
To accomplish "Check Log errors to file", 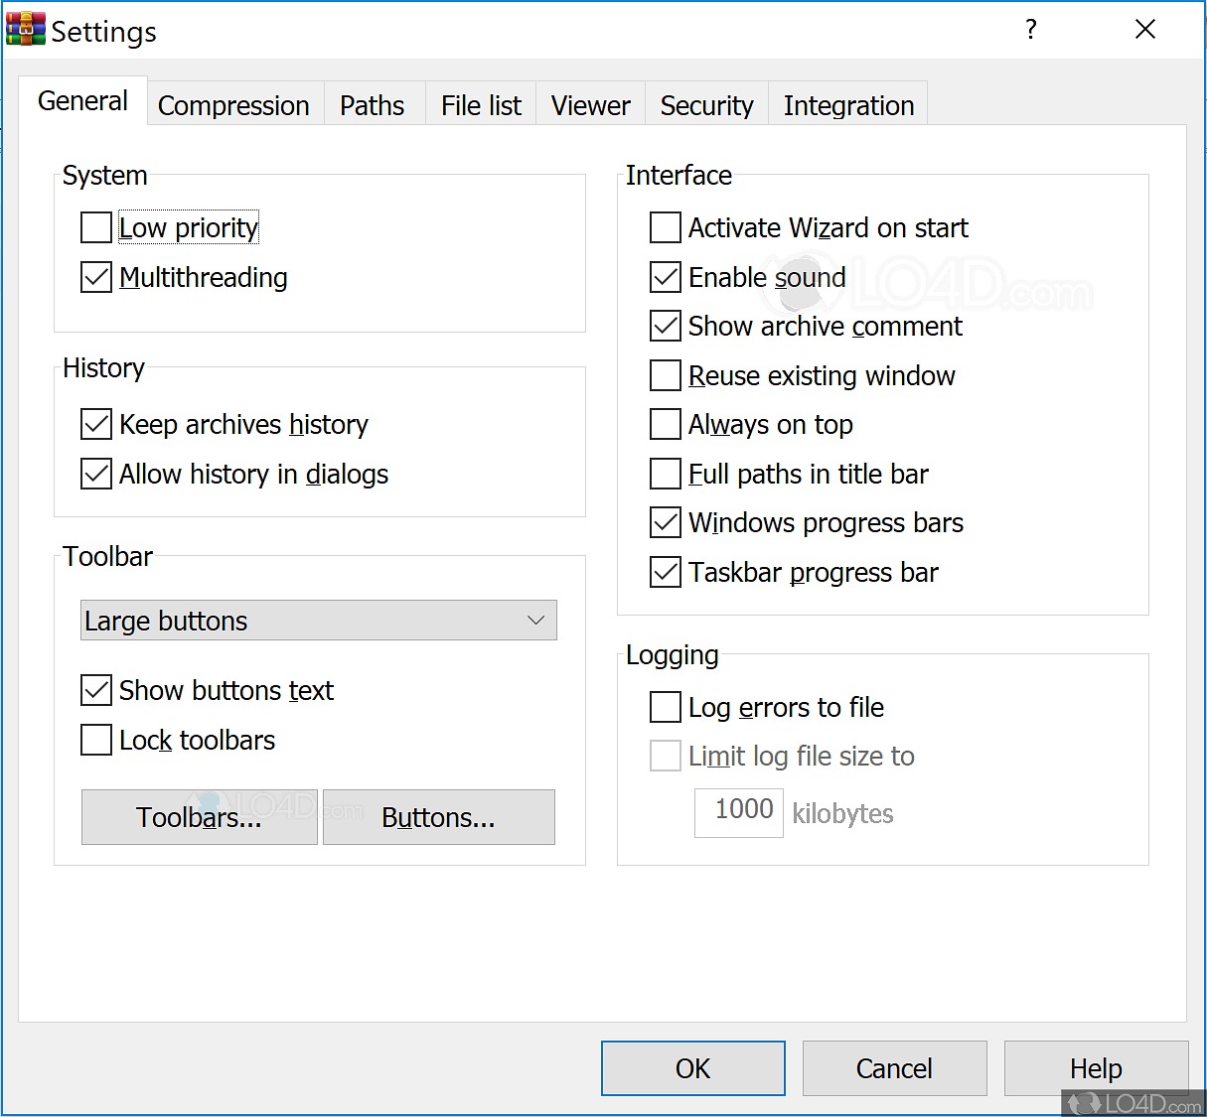I will pos(666,707).
